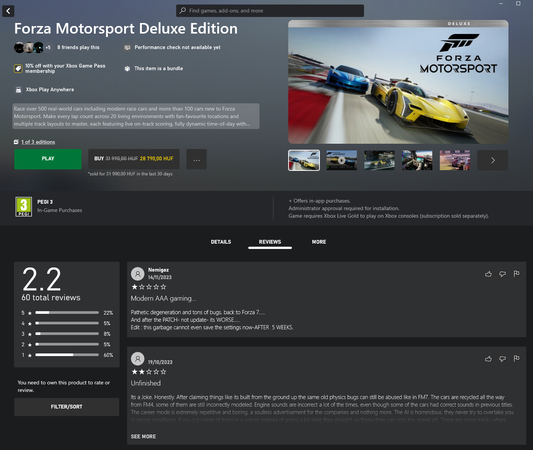The width and height of the screenshot is (533, 450).
Task: Click the search magnifier icon
Action: point(183,11)
